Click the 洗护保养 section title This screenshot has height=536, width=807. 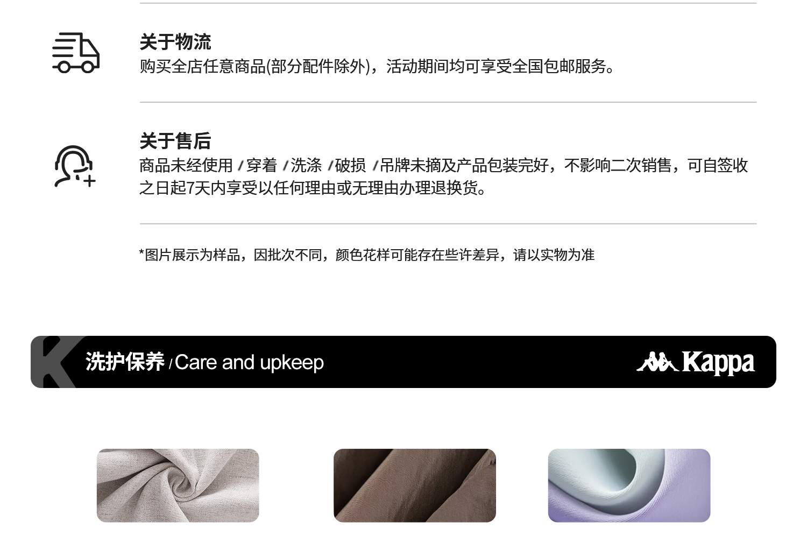pos(125,362)
